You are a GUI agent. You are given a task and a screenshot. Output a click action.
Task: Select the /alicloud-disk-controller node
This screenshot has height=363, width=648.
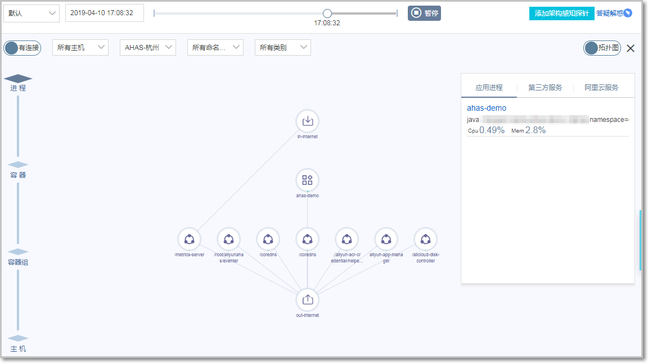(425, 239)
